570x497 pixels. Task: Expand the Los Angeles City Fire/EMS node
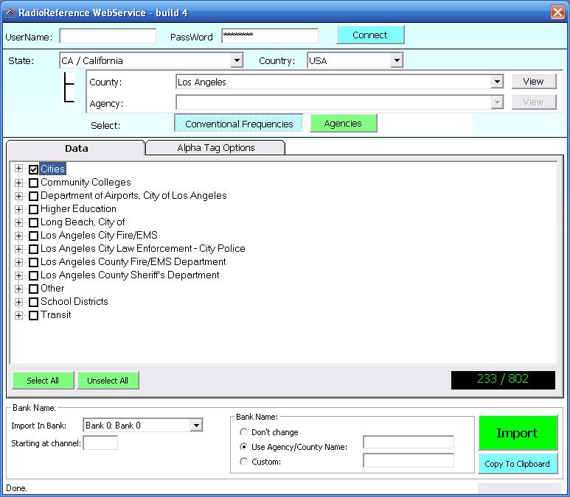point(18,236)
